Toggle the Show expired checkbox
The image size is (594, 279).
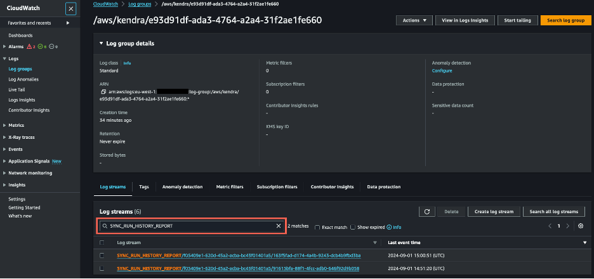[x=353, y=227]
